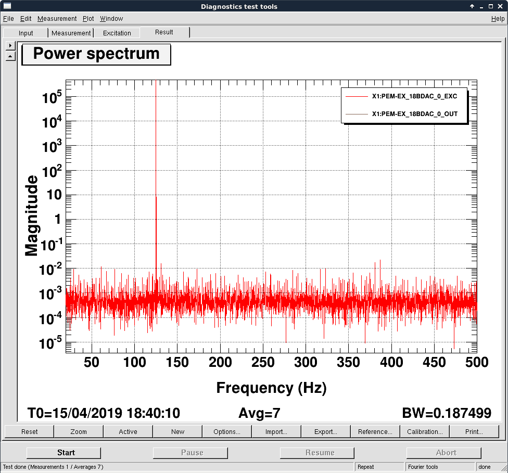Open the Calibration... dialog

tap(424, 431)
